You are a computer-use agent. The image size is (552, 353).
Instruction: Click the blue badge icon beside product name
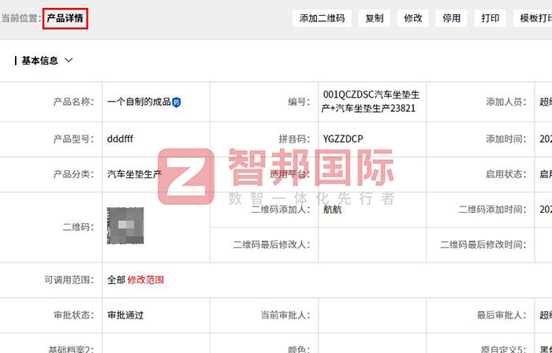click(177, 102)
